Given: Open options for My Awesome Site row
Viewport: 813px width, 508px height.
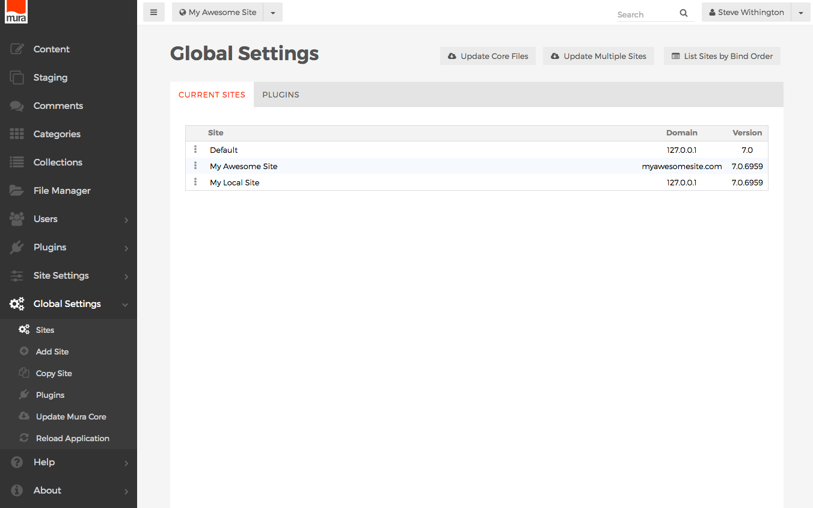Looking at the screenshot, I should 195,166.
